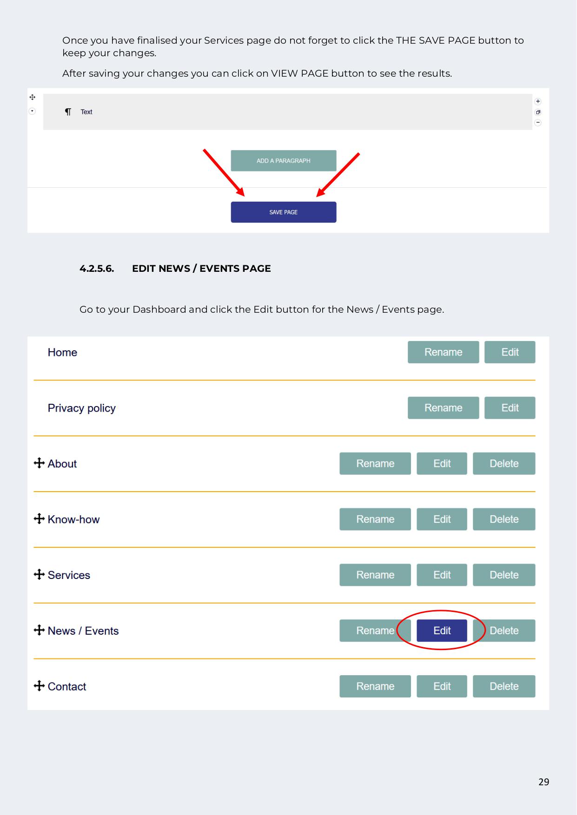
Task: Open Edit for Privacy policy page
Action: point(510,408)
